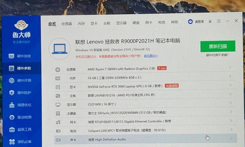Image resolution: width=245 pixels, height=147 pixels.
Task: Click the 主硬盘 row icon
Action: point(58,114)
